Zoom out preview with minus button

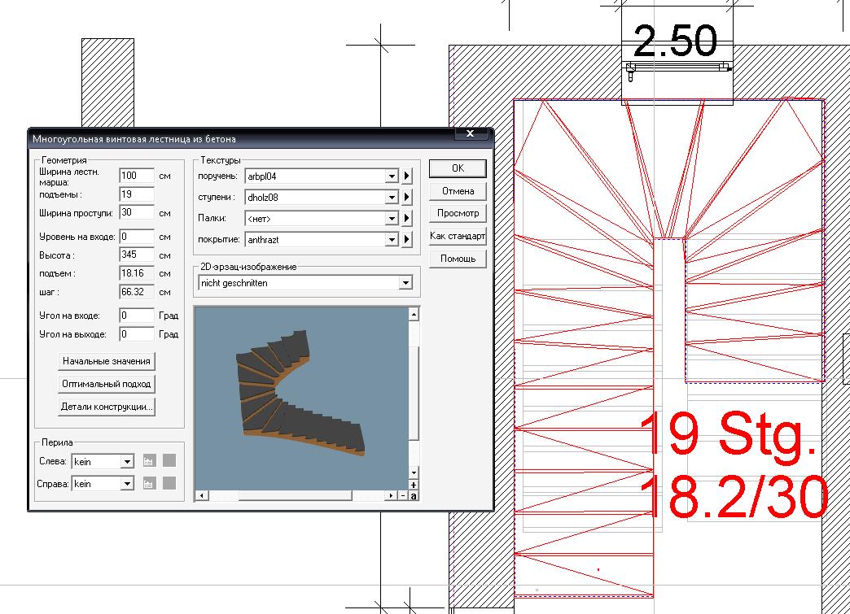click(403, 495)
